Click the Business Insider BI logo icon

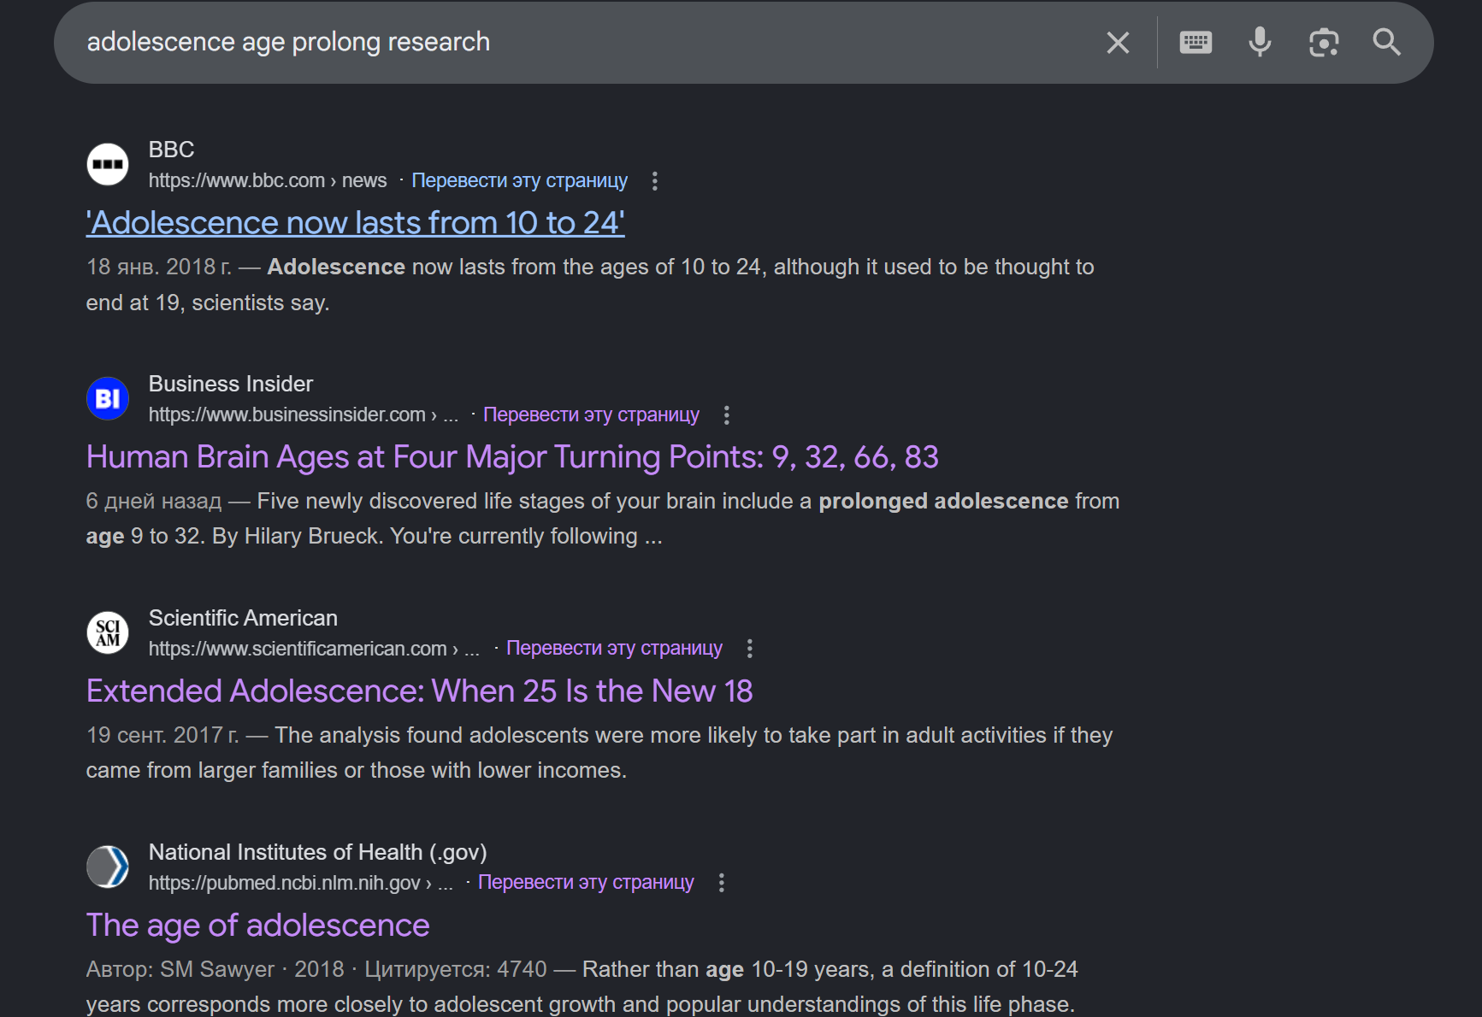click(108, 398)
